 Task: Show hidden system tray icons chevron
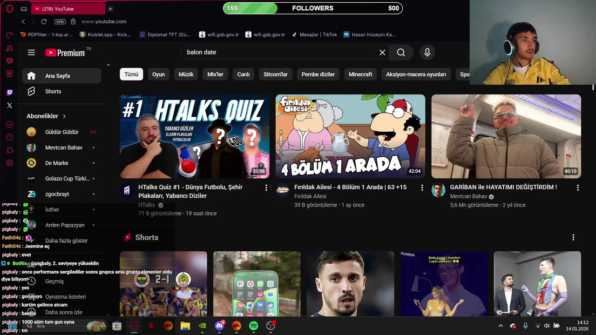point(501,326)
